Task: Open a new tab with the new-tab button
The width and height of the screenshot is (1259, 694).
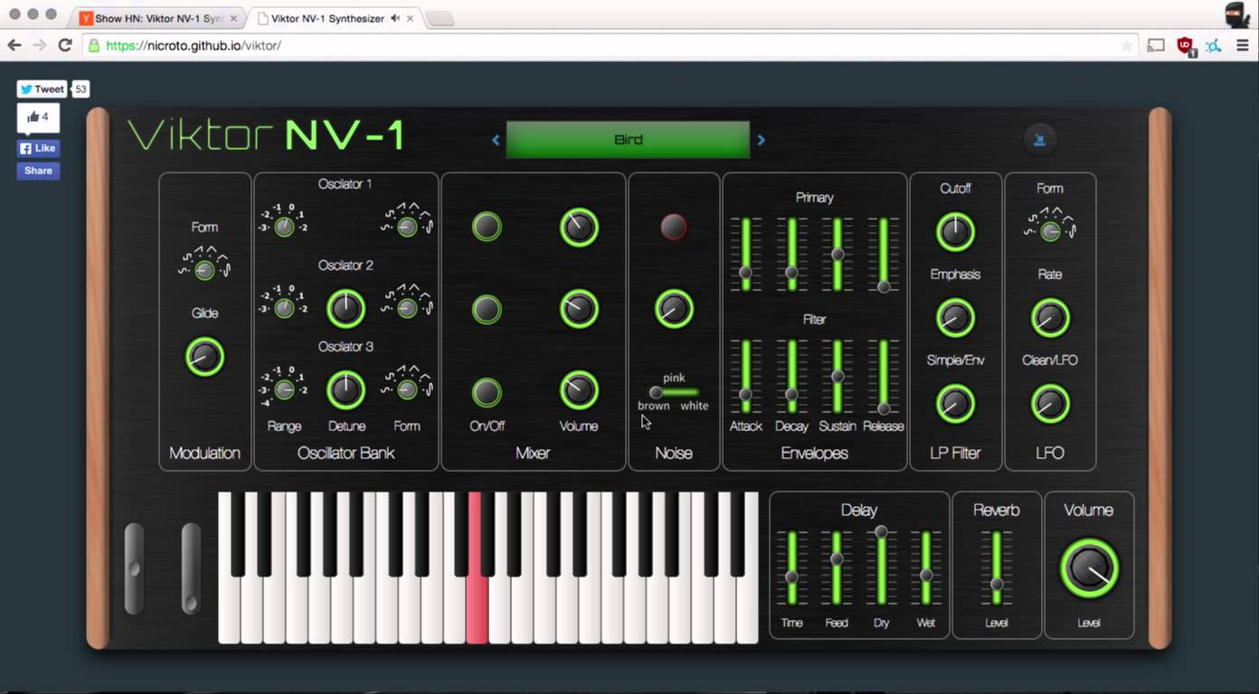Action: pos(440,19)
